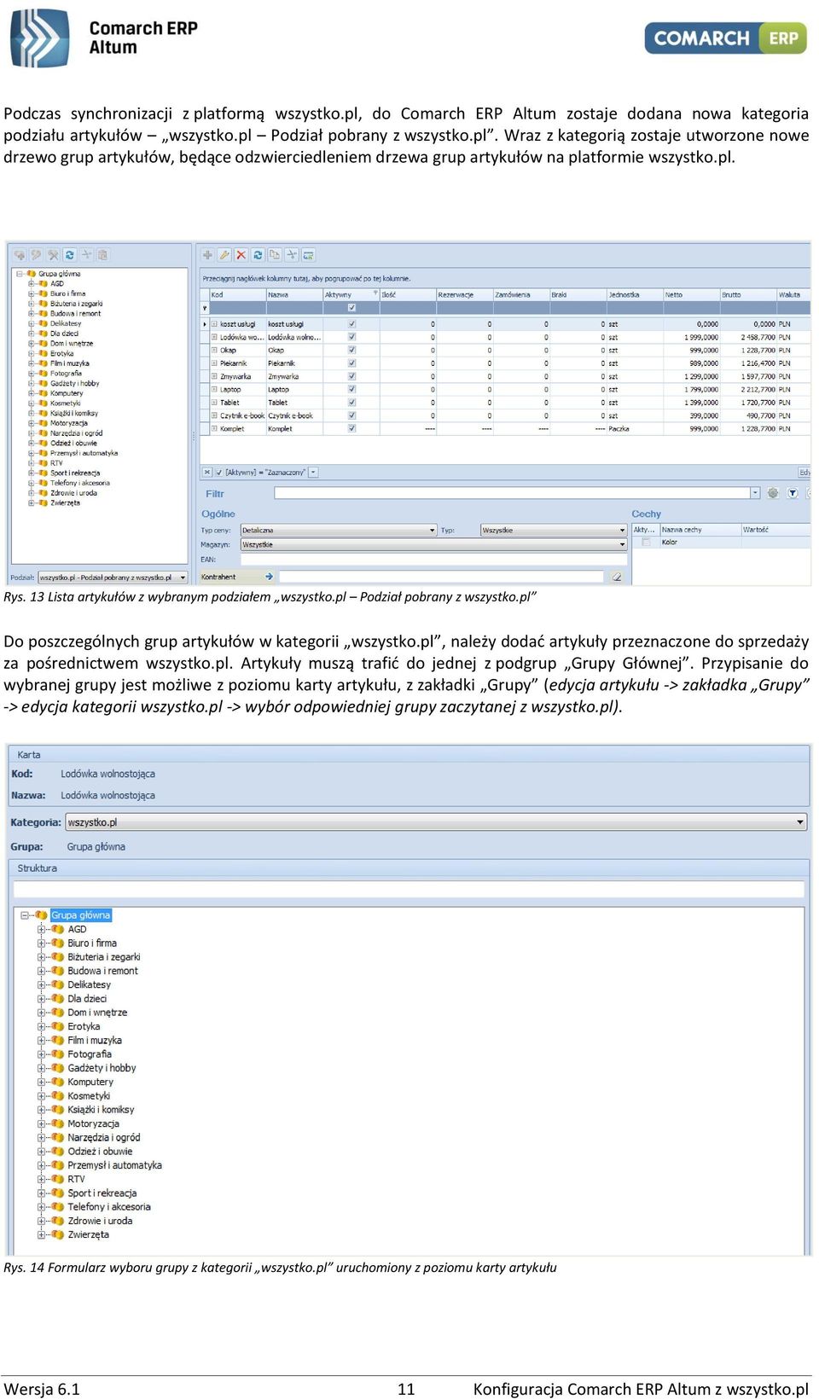The width and height of the screenshot is (819, 1399).
Task: Select Zwierzęta in the Karta form tree
Action: pos(89,1234)
